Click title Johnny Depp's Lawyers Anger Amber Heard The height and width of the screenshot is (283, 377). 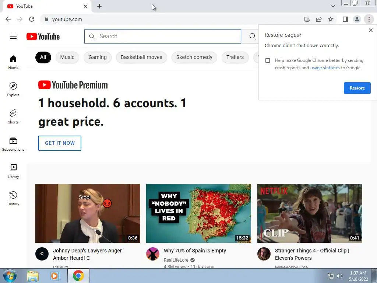click(88, 254)
